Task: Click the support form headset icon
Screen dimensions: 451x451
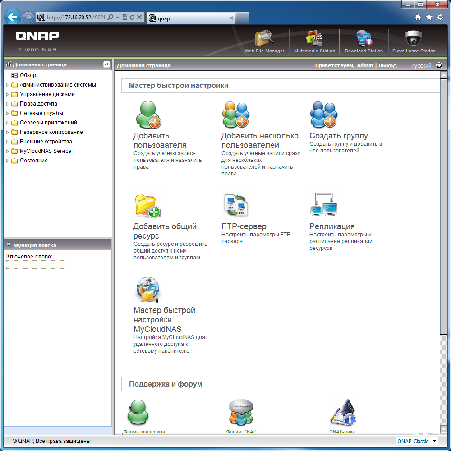Action: pos(138,412)
